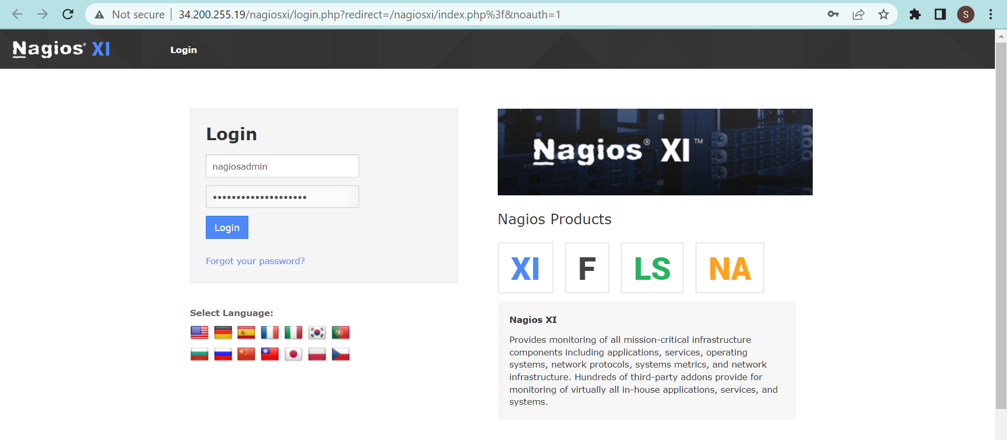Select the Portuguese flag language
The width and height of the screenshot is (1007, 440).
coord(341,332)
